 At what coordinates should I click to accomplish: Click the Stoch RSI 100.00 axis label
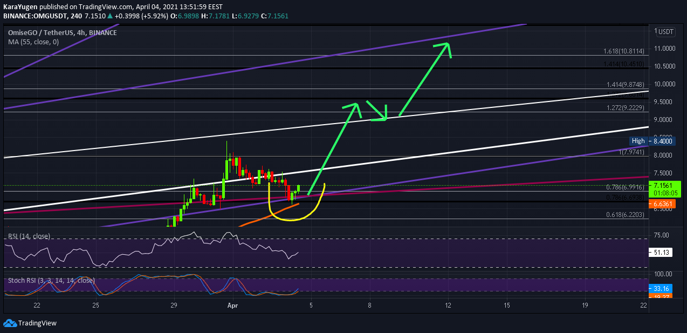click(662, 275)
